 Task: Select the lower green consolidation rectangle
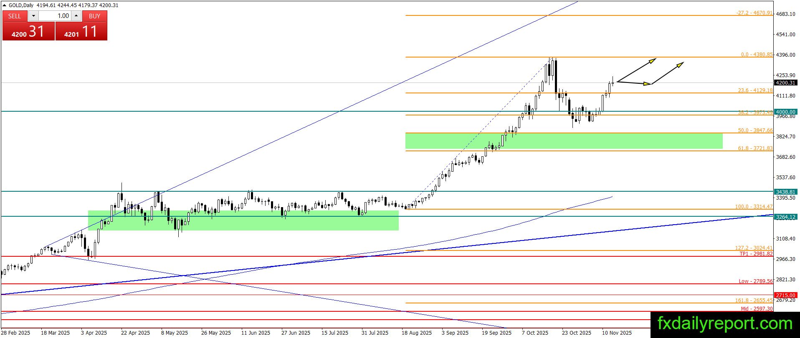click(243, 220)
